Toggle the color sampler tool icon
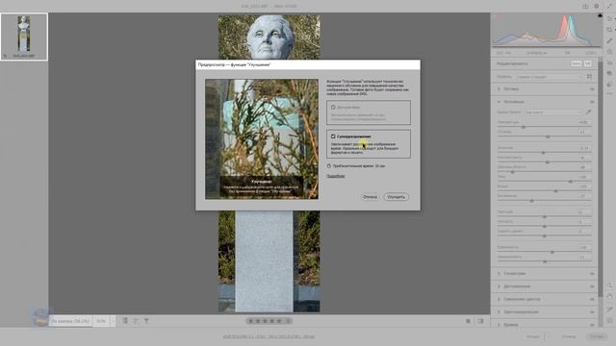616x346 pixels. pos(609,309)
